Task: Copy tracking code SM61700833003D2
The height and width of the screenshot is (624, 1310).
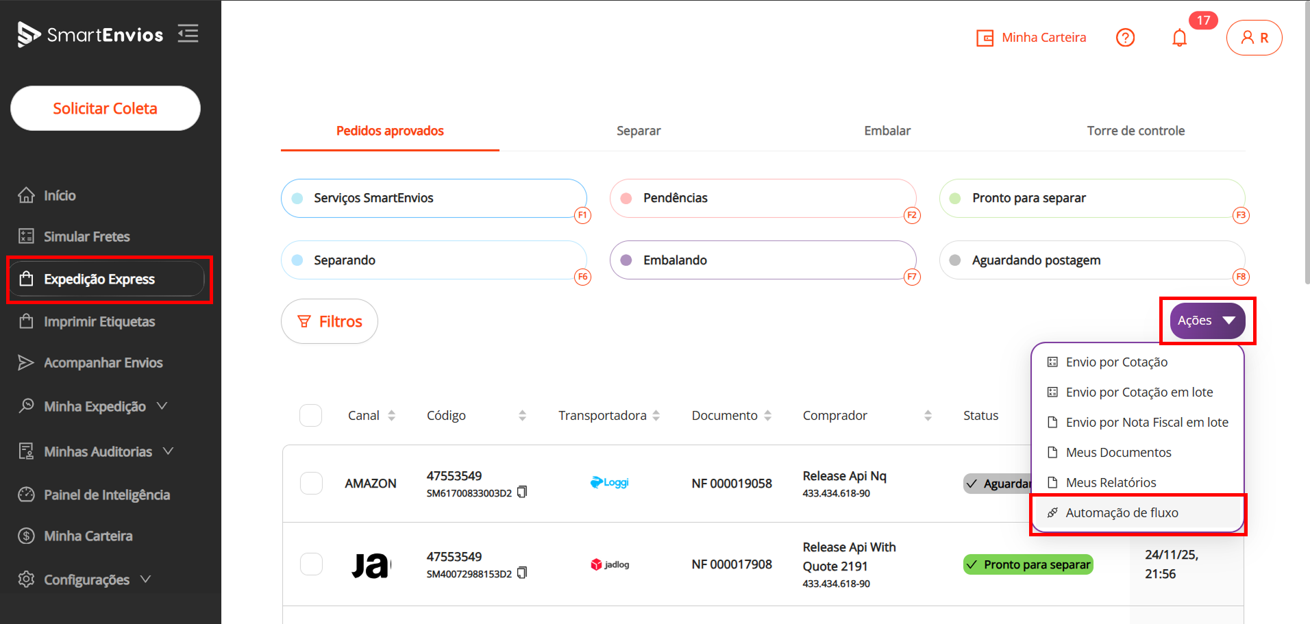Action: point(522,492)
